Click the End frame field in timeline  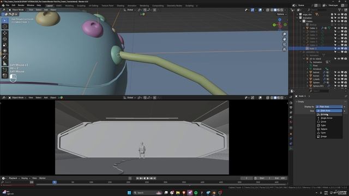click(280, 179)
